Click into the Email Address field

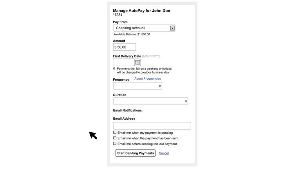coord(152,126)
